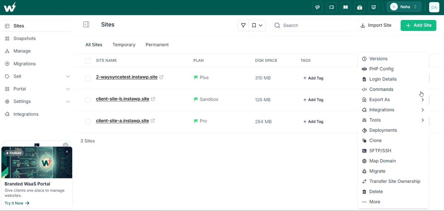Click the Sandbox plan flag icon
444x211 pixels.
196,100
